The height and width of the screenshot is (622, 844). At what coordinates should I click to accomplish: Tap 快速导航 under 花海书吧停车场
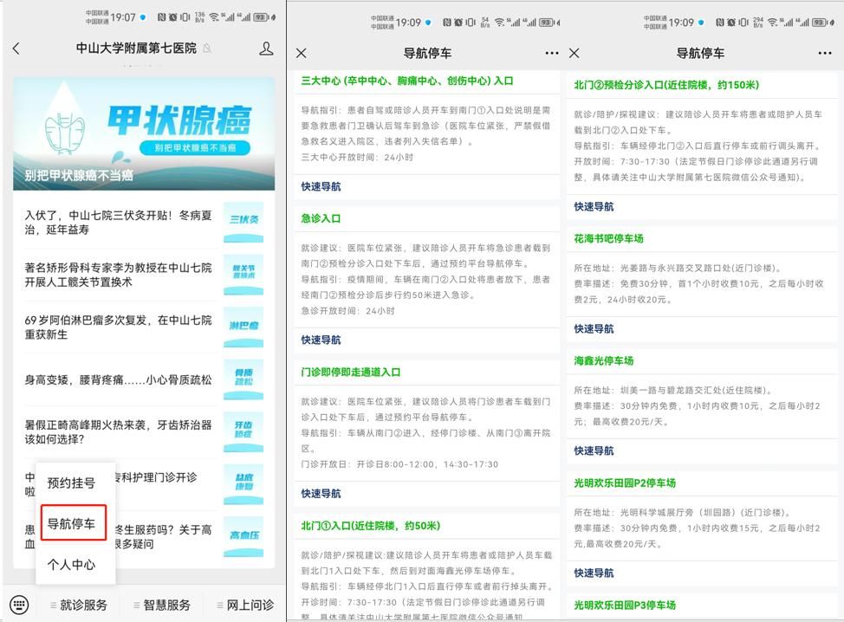pos(594,328)
